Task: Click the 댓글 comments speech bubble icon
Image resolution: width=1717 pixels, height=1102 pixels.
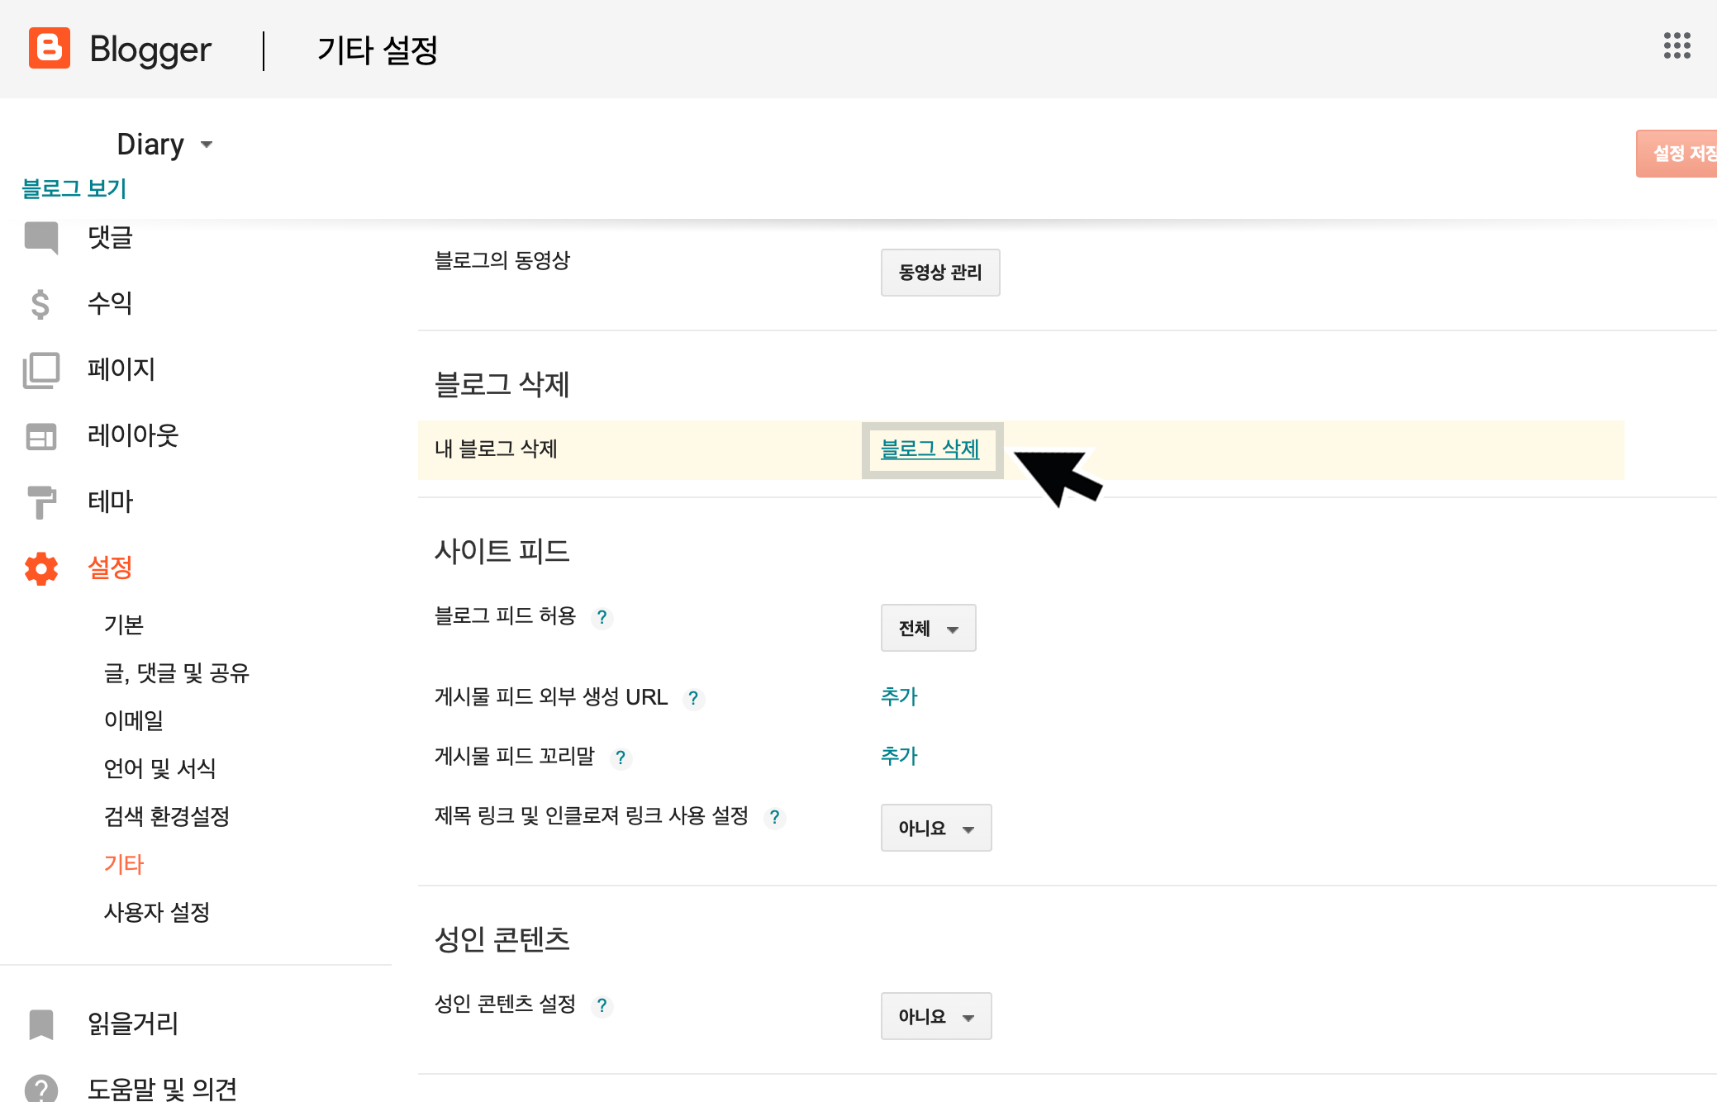Action: (41, 238)
